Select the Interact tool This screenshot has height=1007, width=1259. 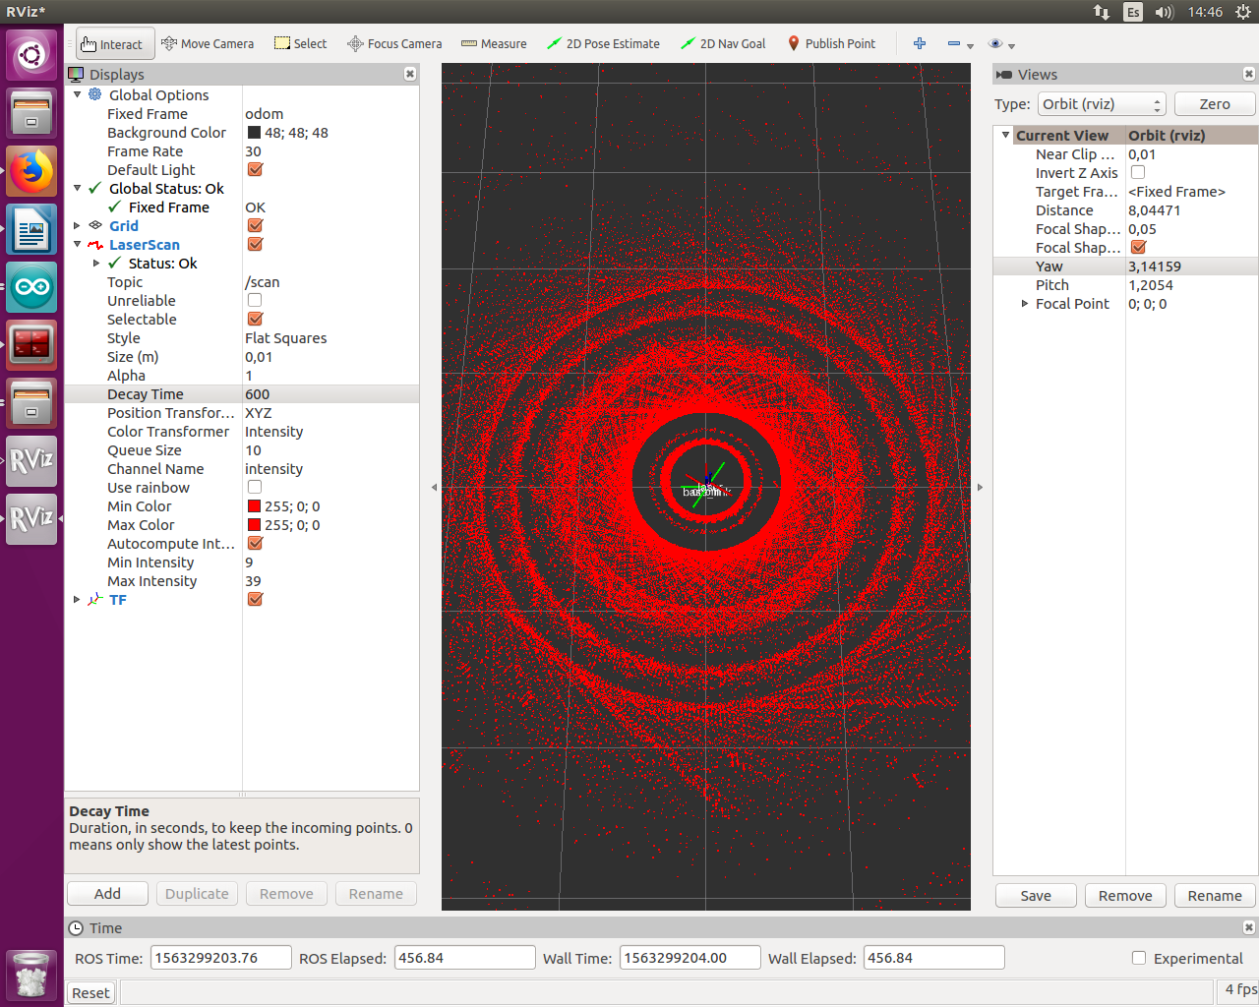point(115,44)
